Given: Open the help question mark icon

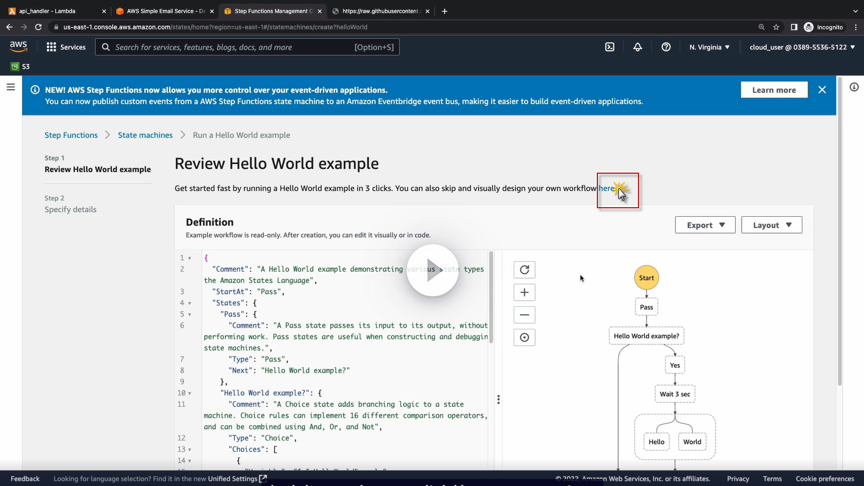Looking at the screenshot, I should [666, 47].
